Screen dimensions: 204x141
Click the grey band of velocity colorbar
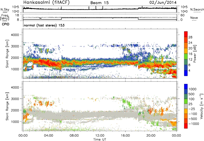point(186,106)
